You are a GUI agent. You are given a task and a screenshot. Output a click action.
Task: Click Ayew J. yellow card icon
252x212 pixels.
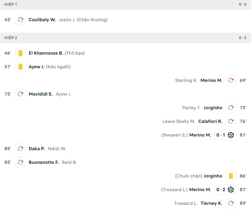pyautogui.click(x=20, y=67)
